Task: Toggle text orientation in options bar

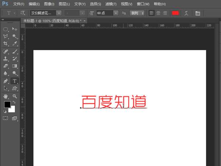Action: tap(23, 13)
